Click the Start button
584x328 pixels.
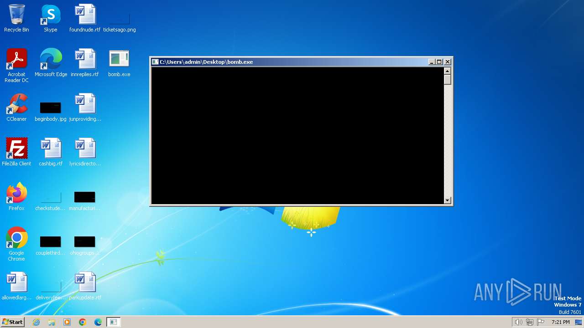(x=12, y=322)
